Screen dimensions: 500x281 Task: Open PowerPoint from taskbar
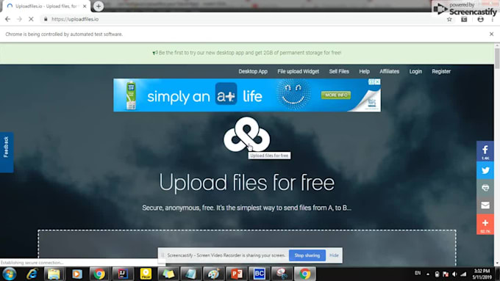(236, 274)
